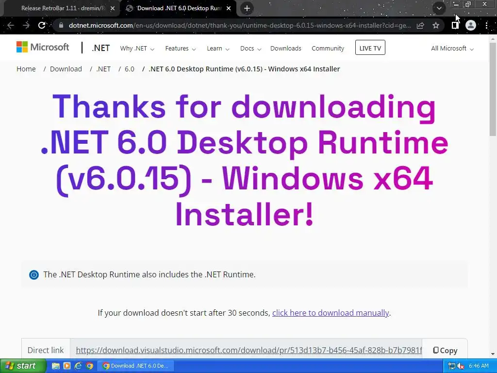Go to the Download breadcrumb
This screenshot has width=497, height=373.
click(x=66, y=69)
